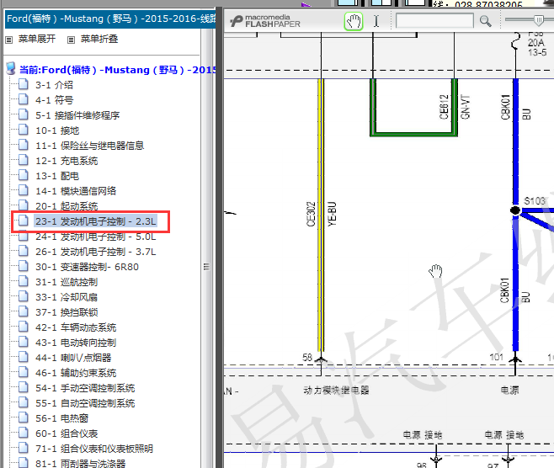Viewport: 554px width, 468px height.
Task: Click the YE-BU wire color label
Action: (332, 214)
